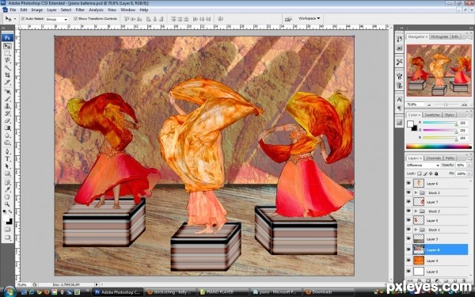Select the Move tool in toolbox
The image size is (475, 297).
pos(8,46)
